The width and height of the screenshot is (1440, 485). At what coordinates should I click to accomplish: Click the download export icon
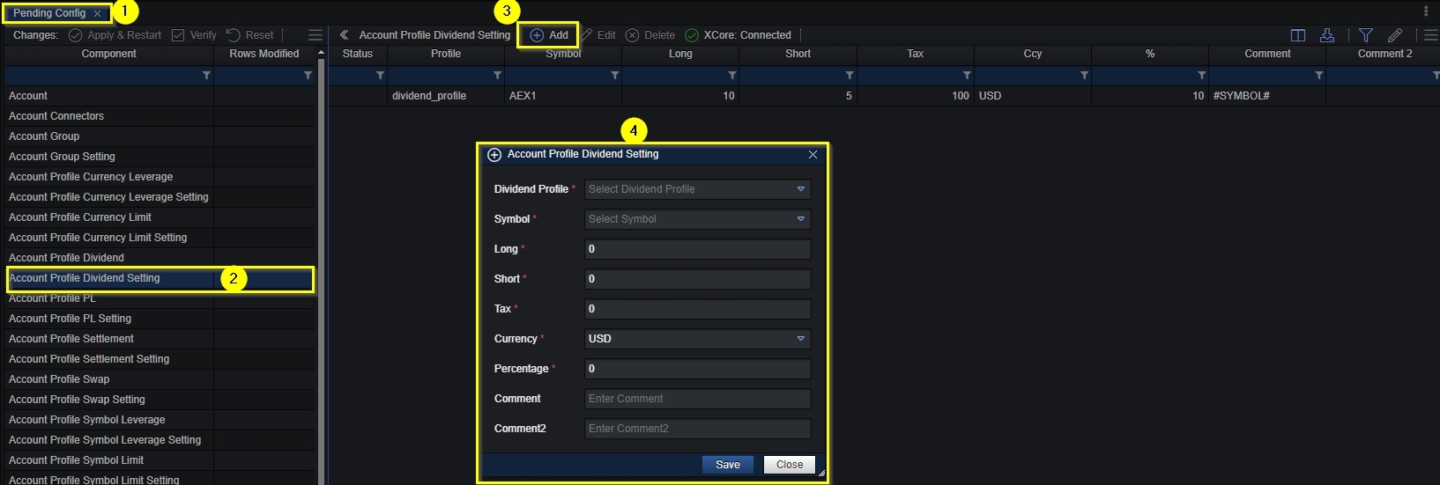pyautogui.click(x=1327, y=35)
